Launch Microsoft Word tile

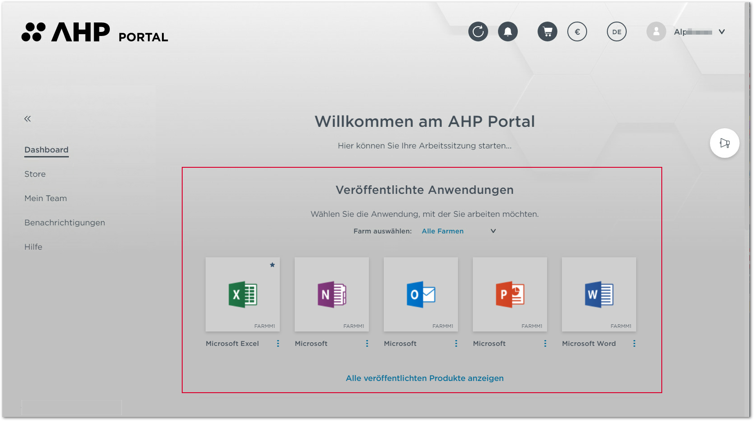click(599, 294)
